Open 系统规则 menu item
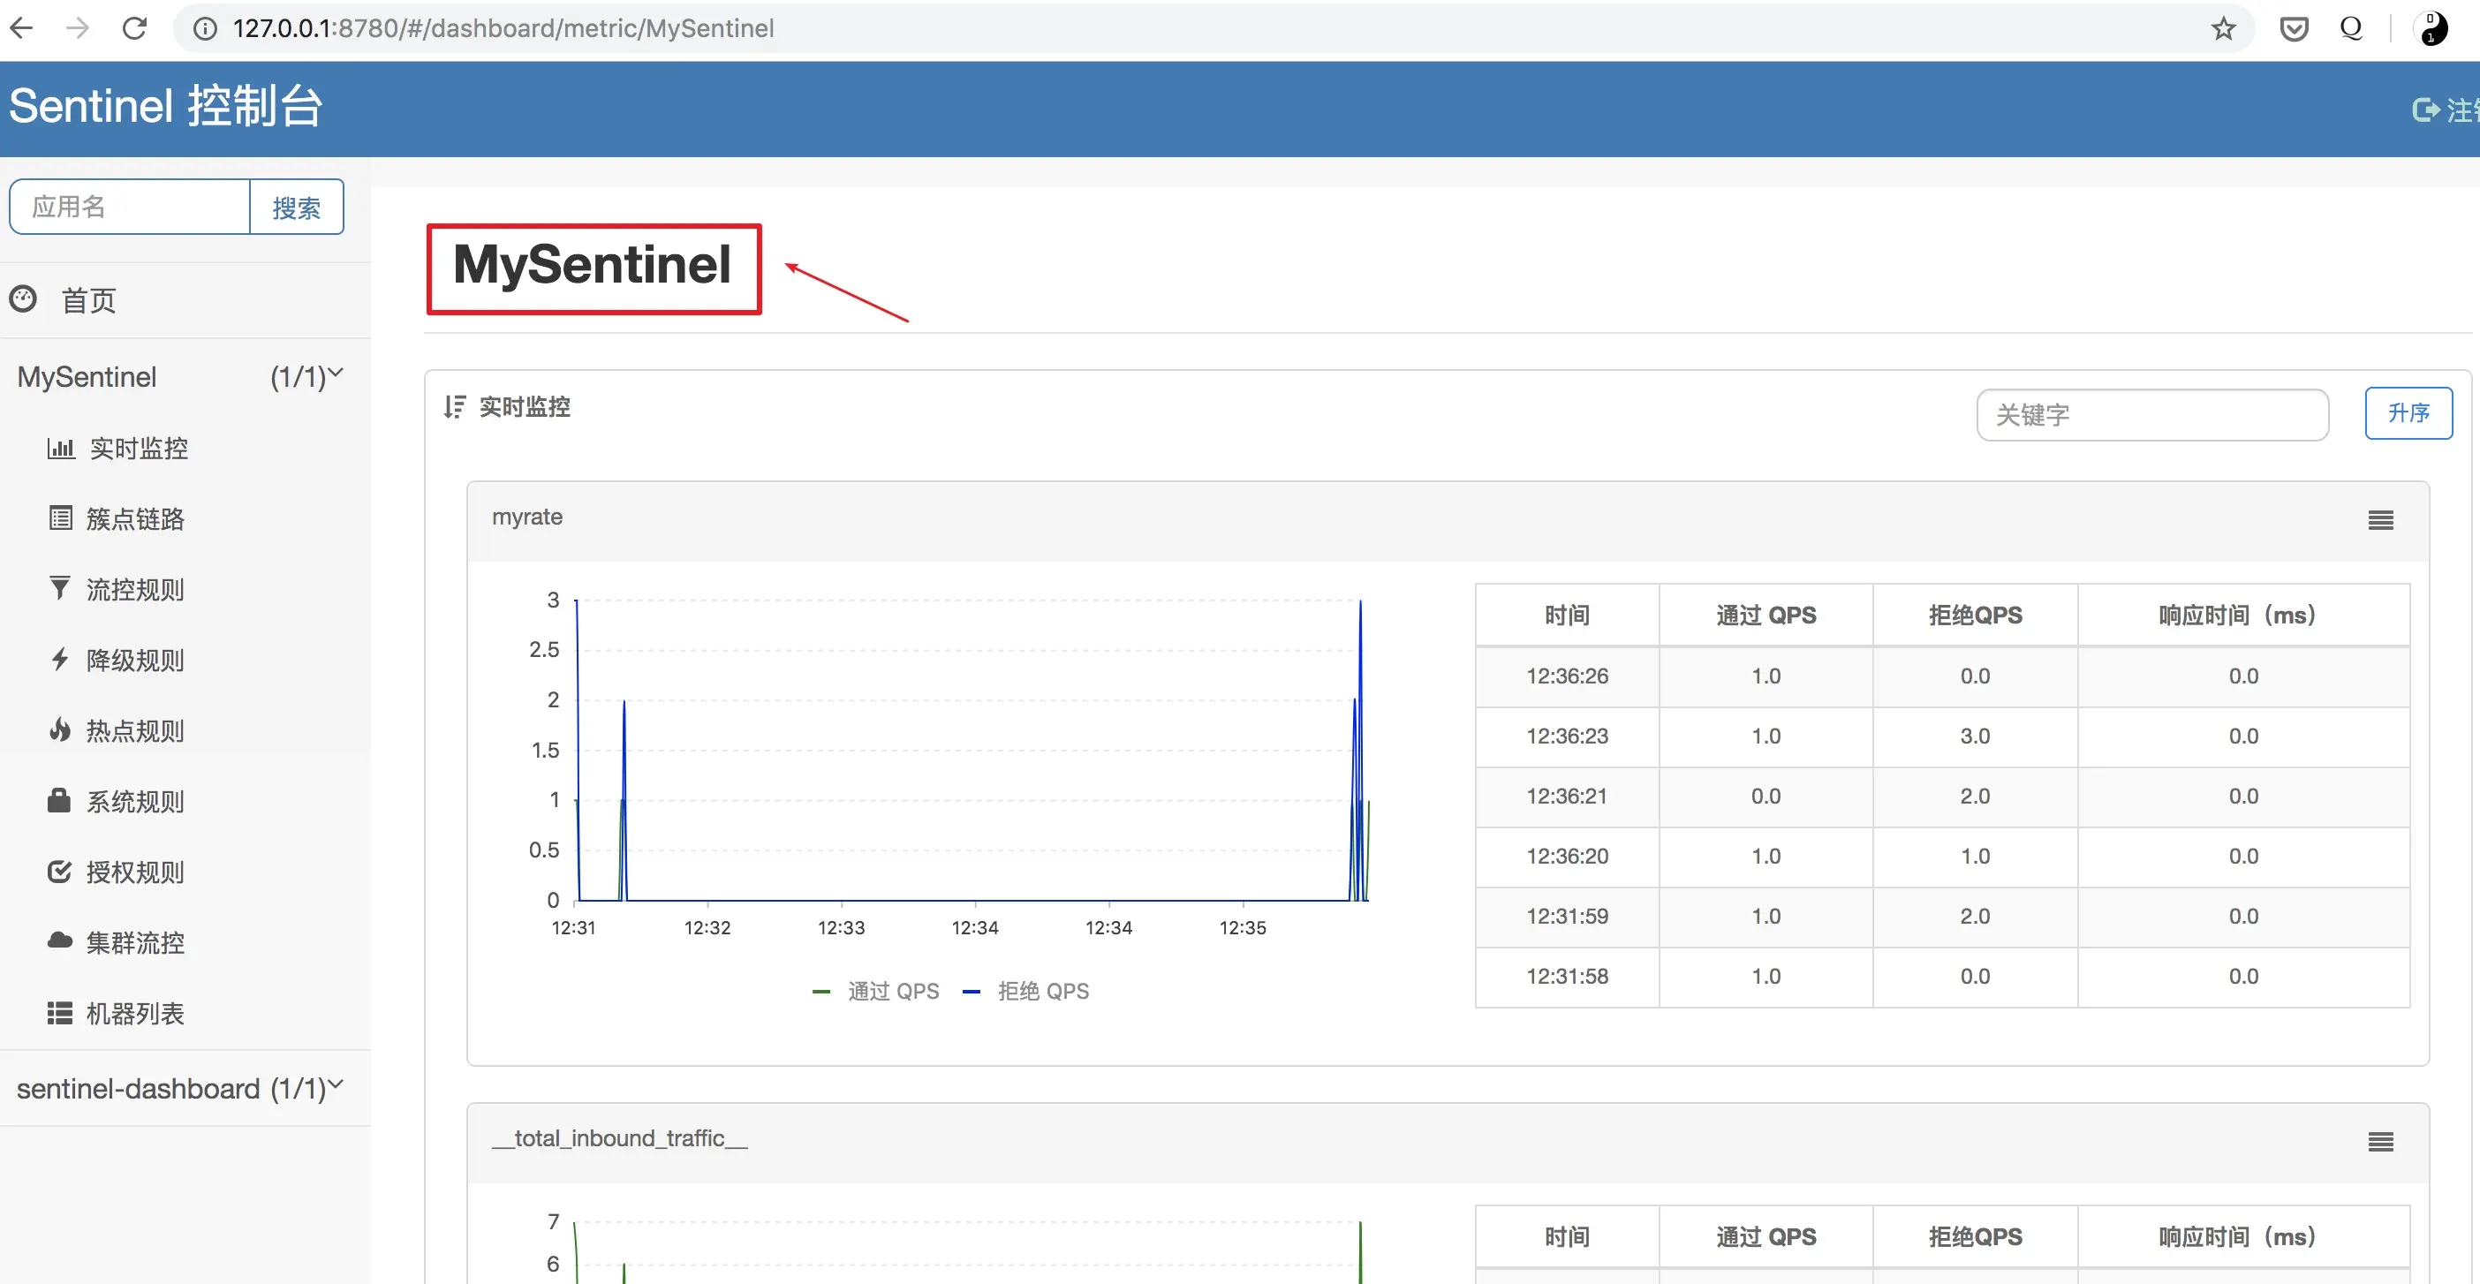 (136, 801)
